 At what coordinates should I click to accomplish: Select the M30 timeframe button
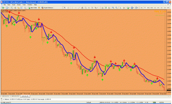[x=152, y=8]
